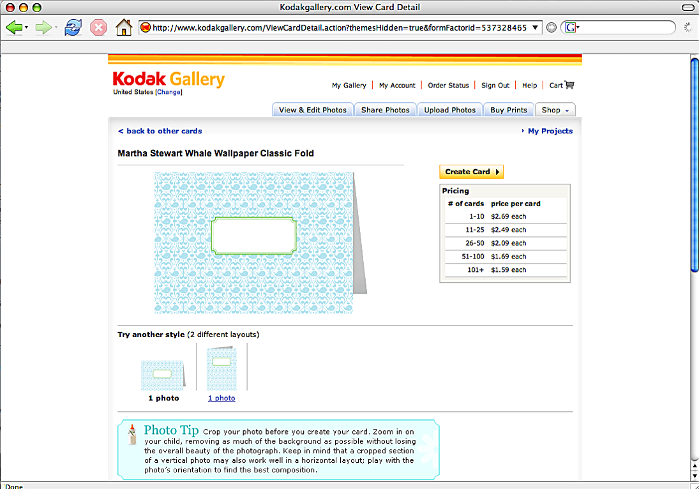Click the address bar URL field
Screen dimensions: 699x489
coord(339,27)
